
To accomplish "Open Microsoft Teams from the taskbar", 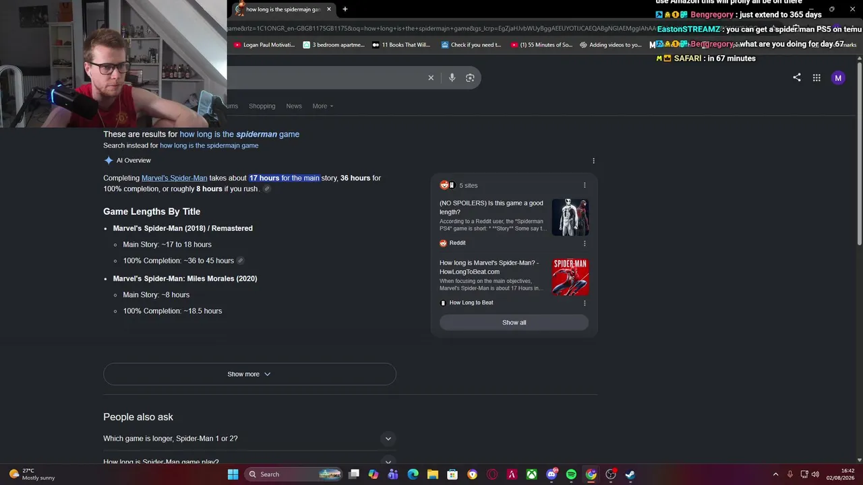I will coord(393,474).
